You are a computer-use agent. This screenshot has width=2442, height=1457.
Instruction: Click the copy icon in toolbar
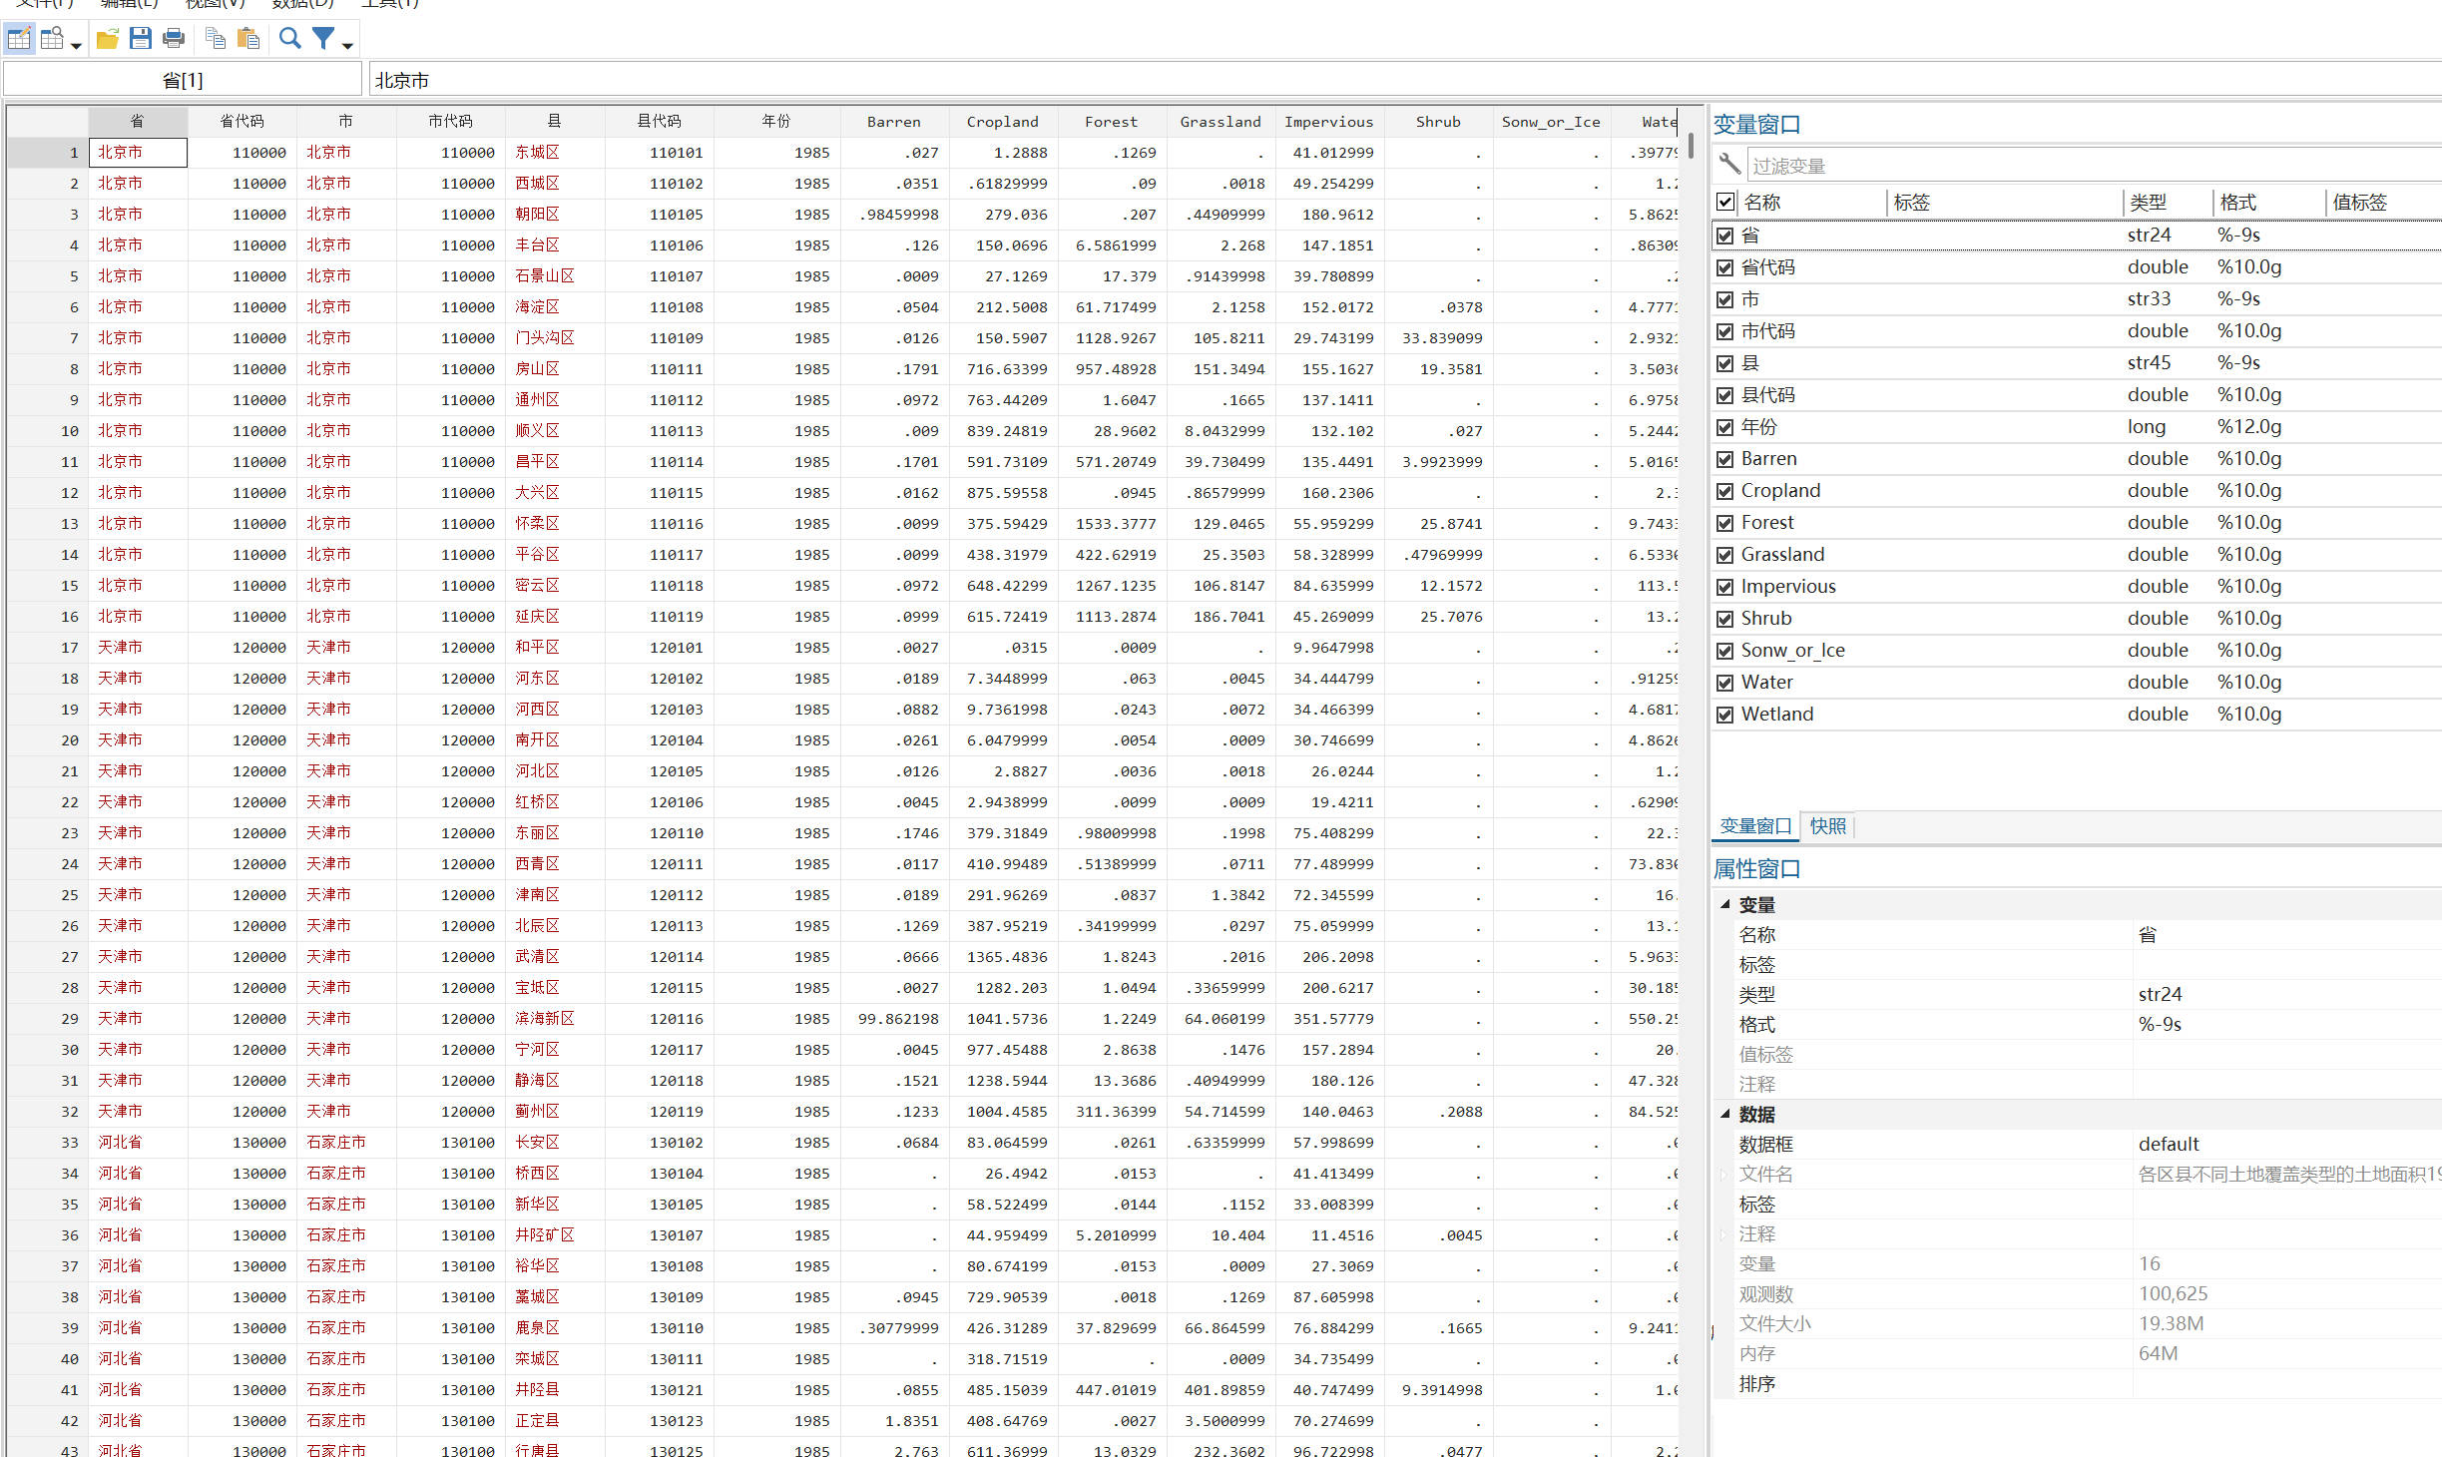coord(215,39)
